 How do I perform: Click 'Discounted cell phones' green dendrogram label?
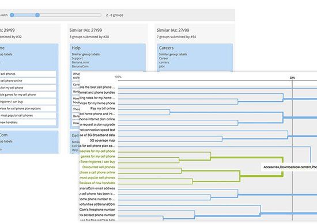[x=99, y=167]
